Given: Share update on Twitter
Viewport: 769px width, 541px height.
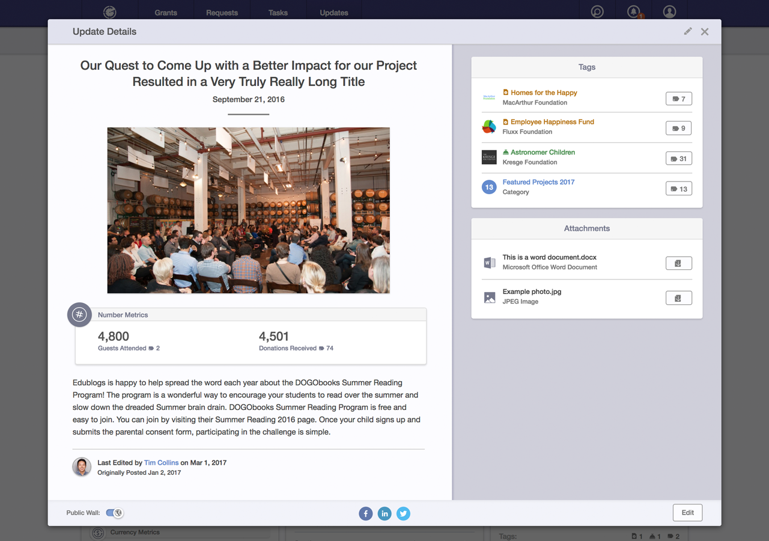Looking at the screenshot, I should [404, 513].
